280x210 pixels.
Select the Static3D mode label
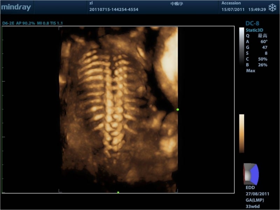point(254,30)
